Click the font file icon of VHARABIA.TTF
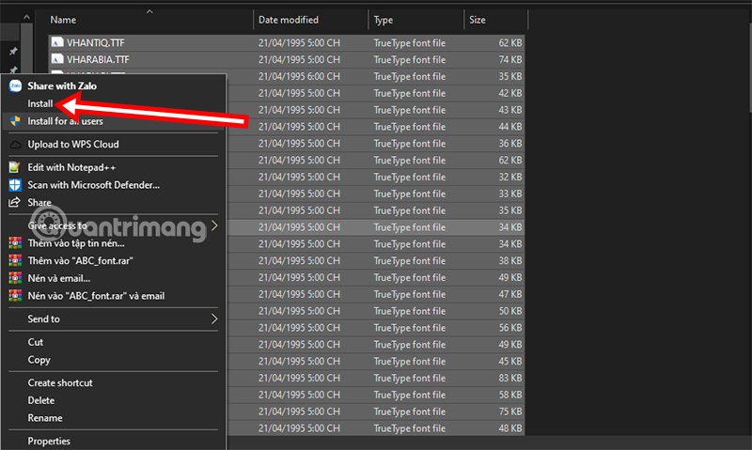This screenshot has width=752, height=450. 57,59
